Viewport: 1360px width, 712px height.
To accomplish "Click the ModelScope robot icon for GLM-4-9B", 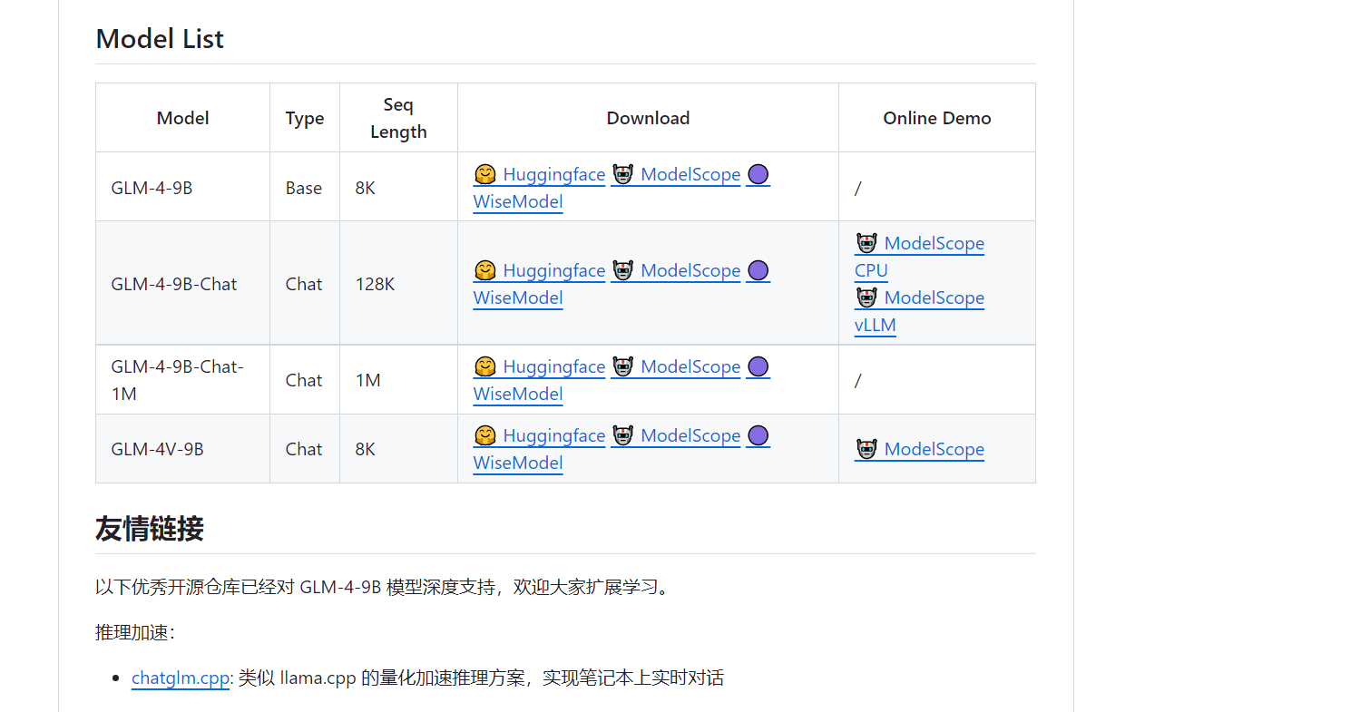I will [x=622, y=174].
